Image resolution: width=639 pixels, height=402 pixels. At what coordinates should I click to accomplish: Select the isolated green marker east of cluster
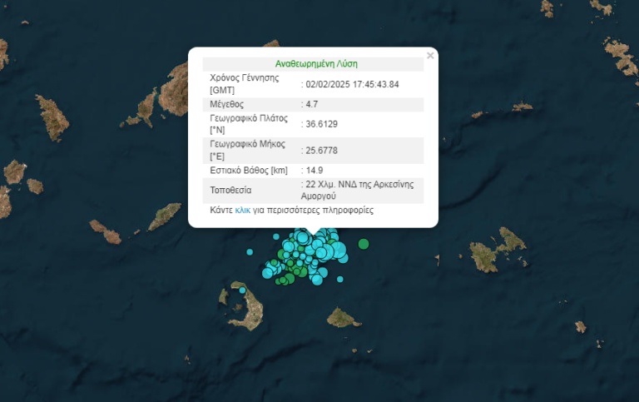tap(364, 244)
